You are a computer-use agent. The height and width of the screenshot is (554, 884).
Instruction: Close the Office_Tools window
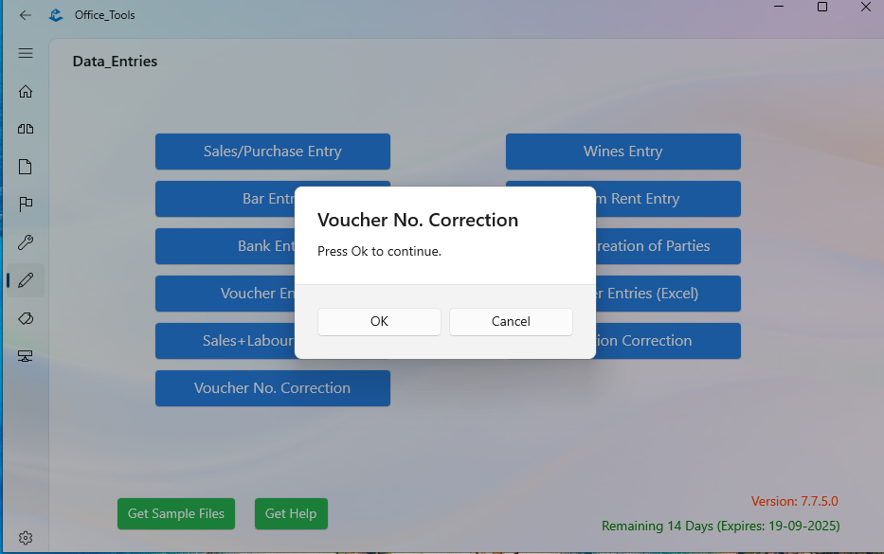coord(866,7)
